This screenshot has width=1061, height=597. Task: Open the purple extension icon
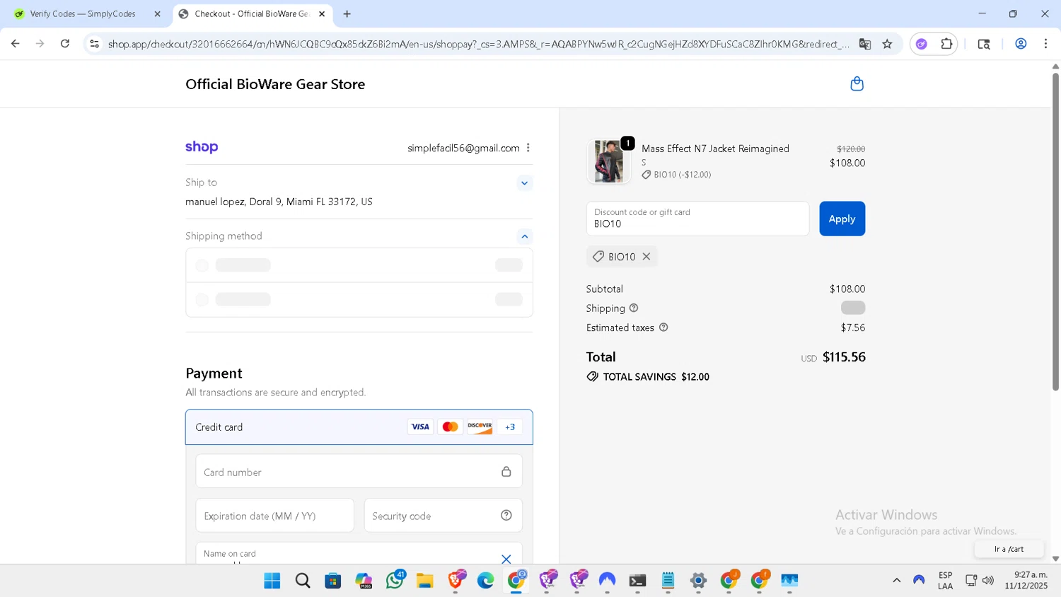pos(922,44)
